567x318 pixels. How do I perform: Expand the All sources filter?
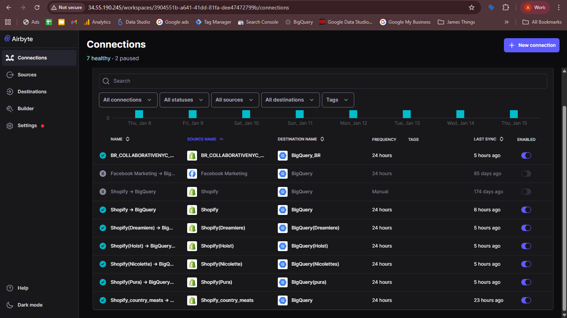[235, 100]
